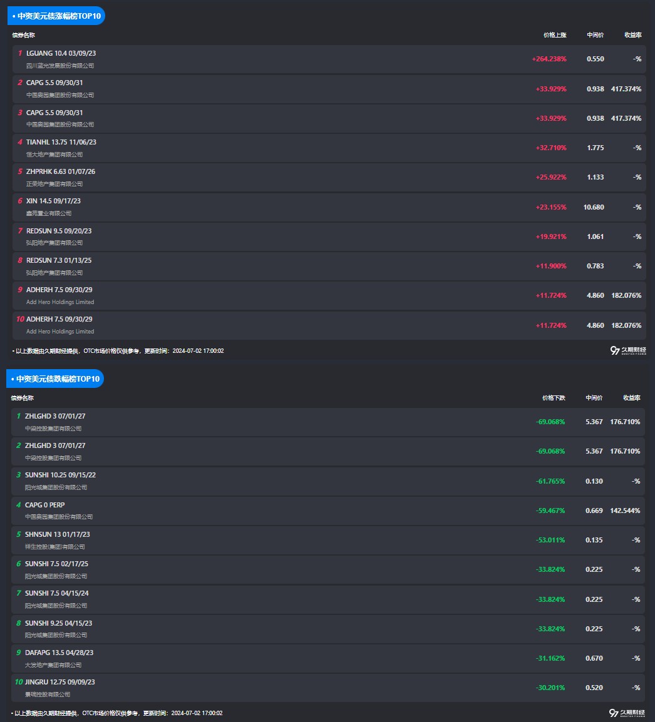The height and width of the screenshot is (722, 655).
Task: Open the JINGRU 12.75 09/09/23 bond entry
Action: tap(59, 682)
